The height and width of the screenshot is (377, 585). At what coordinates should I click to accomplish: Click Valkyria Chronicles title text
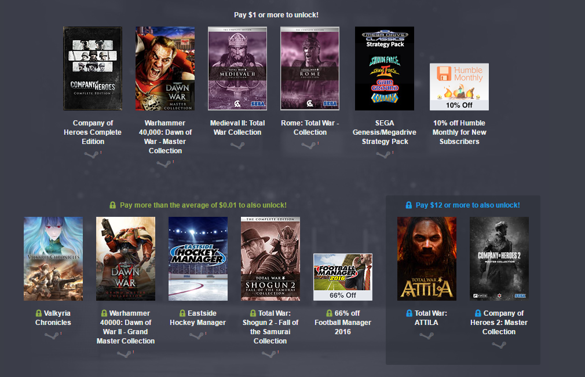(53, 318)
